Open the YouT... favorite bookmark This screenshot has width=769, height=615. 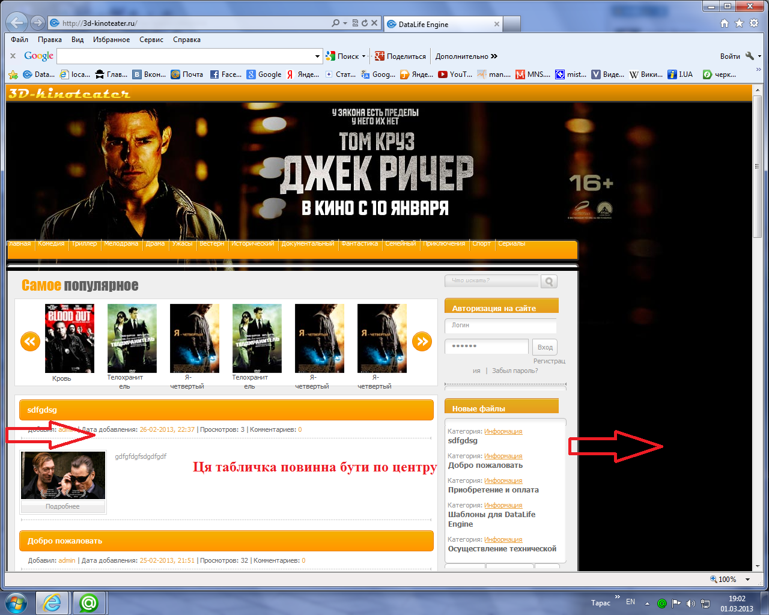[x=455, y=74]
